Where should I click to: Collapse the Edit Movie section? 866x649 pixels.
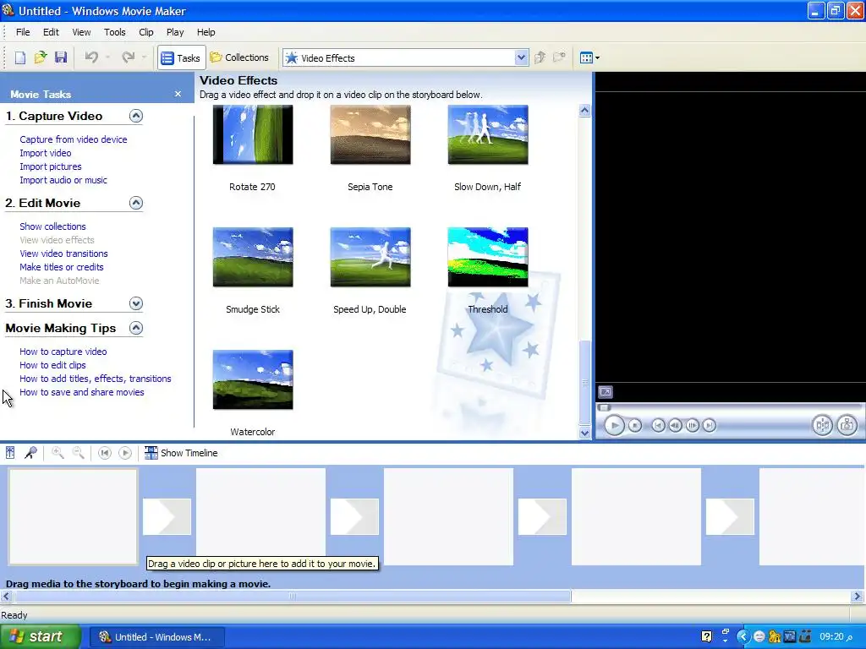point(136,203)
